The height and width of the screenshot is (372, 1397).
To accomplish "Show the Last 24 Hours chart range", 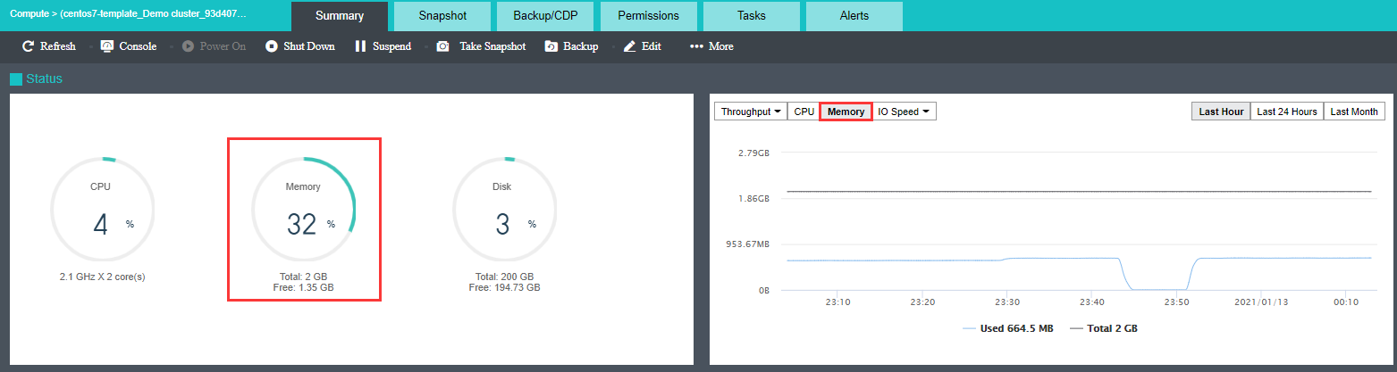I will tap(1287, 112).
